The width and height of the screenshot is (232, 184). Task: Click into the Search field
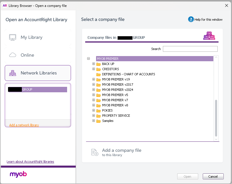coord(190,49)
